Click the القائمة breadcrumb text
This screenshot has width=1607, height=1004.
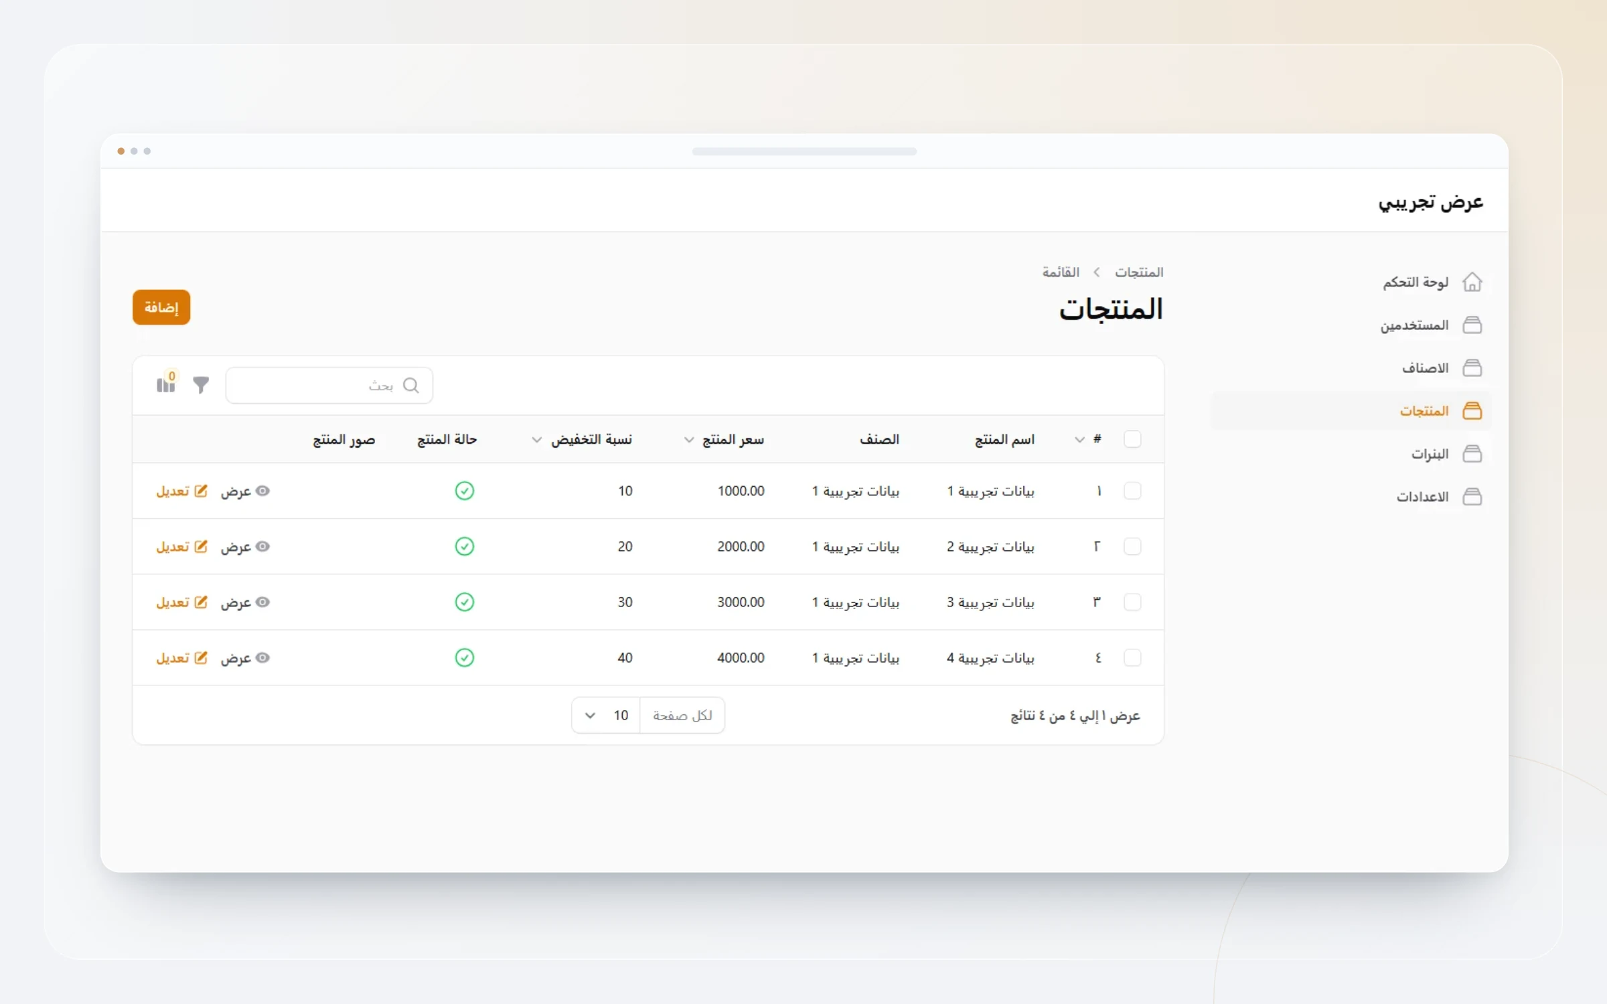point(1061,272)
